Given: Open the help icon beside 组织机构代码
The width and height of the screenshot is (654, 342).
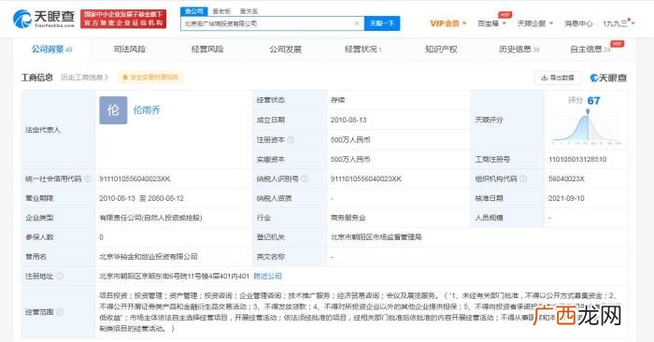Looking at the screenshot, I should pos(522,178).
